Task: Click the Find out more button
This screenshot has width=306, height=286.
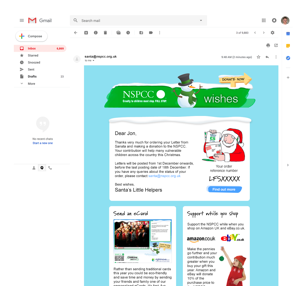Action: [224, 189]
